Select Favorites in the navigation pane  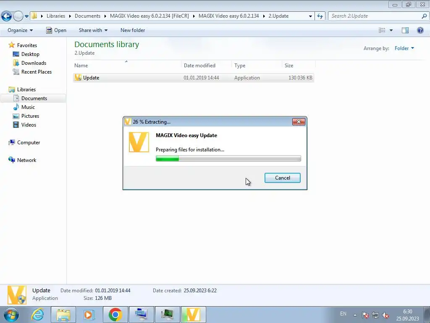point(27,45)
